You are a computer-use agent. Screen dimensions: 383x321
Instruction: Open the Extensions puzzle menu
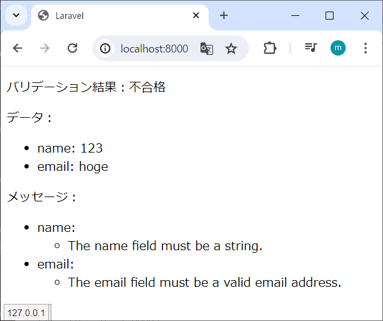click(269, 48)
